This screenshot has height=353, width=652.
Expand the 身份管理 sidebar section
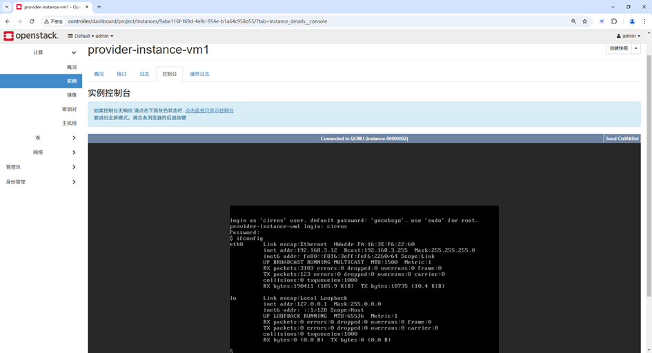74,182
